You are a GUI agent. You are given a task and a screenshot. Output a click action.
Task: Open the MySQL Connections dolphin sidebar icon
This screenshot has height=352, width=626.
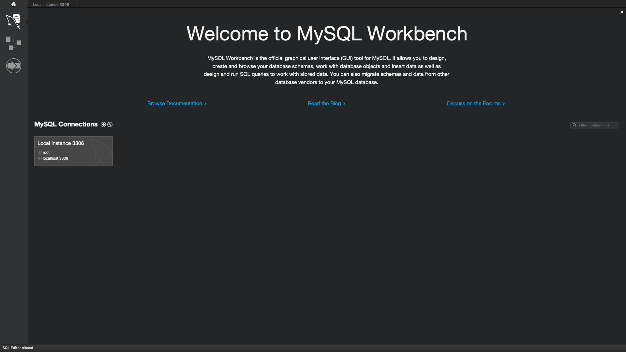click(x=13, y=22)
